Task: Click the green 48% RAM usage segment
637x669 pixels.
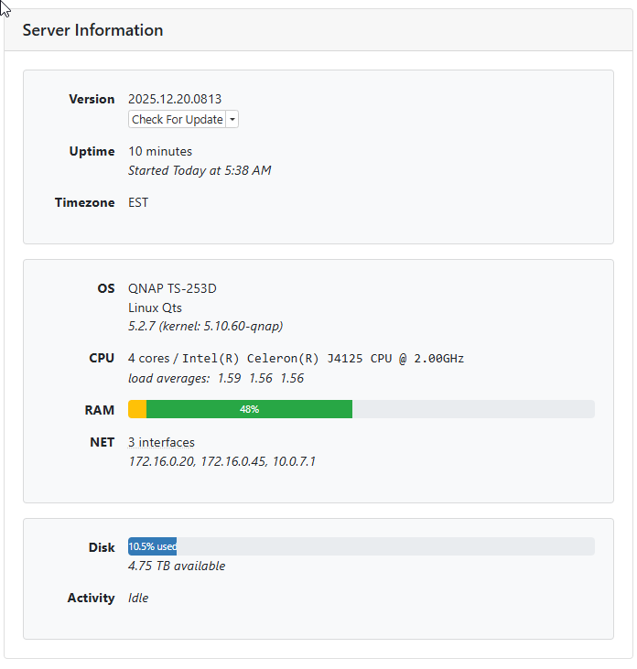Action: click(249, 409)
